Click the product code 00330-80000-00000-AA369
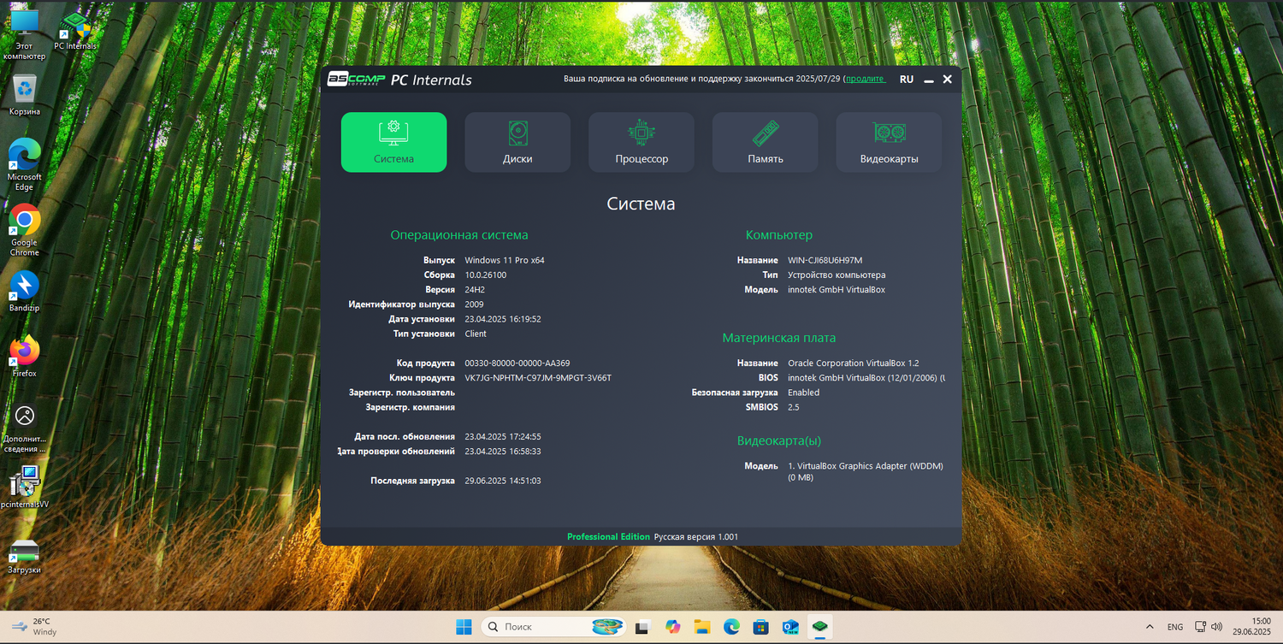The height and width of the screenshot is (644, 1283). click(x=517, y=363)
